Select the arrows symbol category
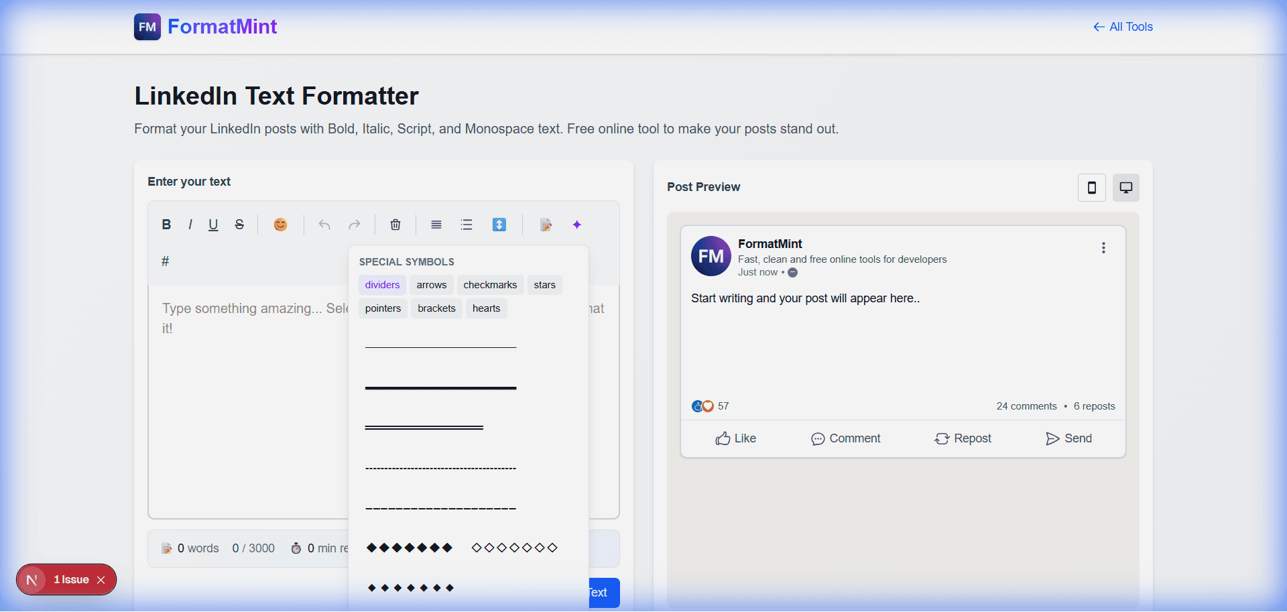The width and height of the screenshot is (1287, 612). pyautogui.click(x=431, y=285)
